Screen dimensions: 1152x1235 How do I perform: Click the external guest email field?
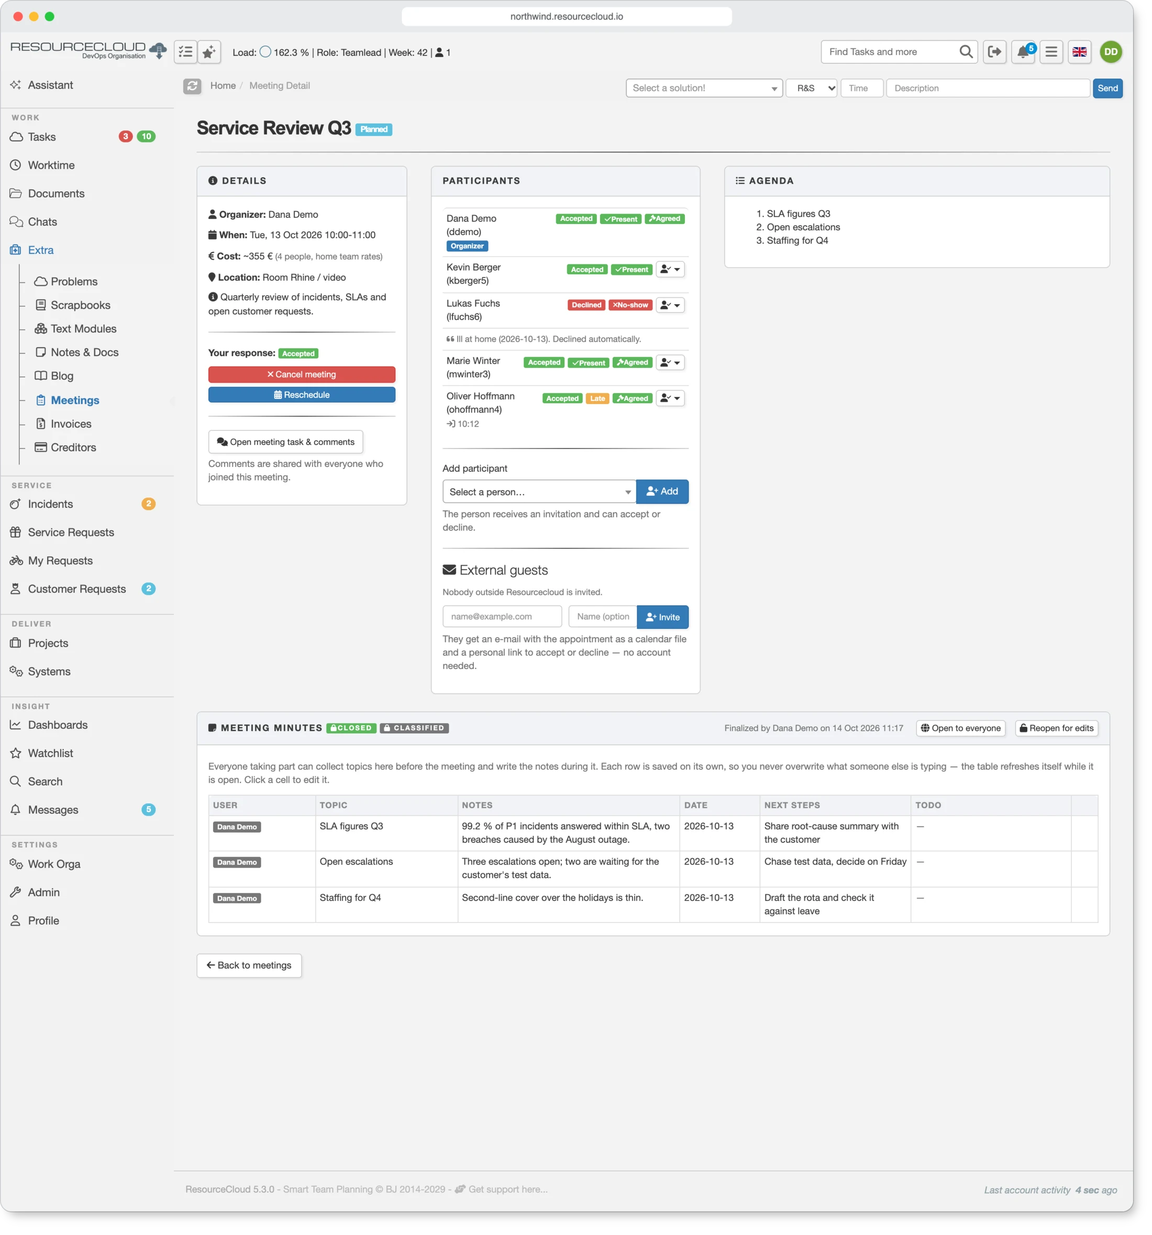[x=502, y=617]
